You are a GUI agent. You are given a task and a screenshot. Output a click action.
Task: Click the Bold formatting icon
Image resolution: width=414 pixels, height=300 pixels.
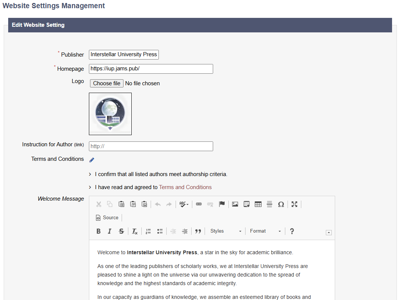coord(99,231)
